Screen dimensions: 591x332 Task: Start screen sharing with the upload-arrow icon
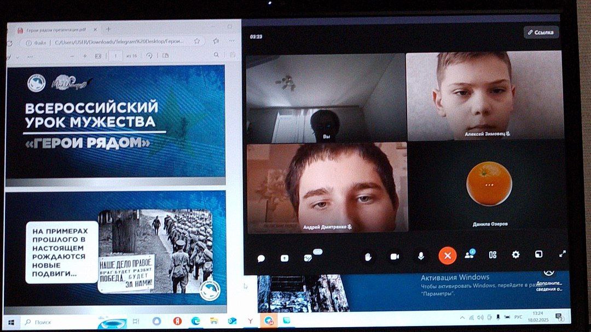[x=285, y=258]
